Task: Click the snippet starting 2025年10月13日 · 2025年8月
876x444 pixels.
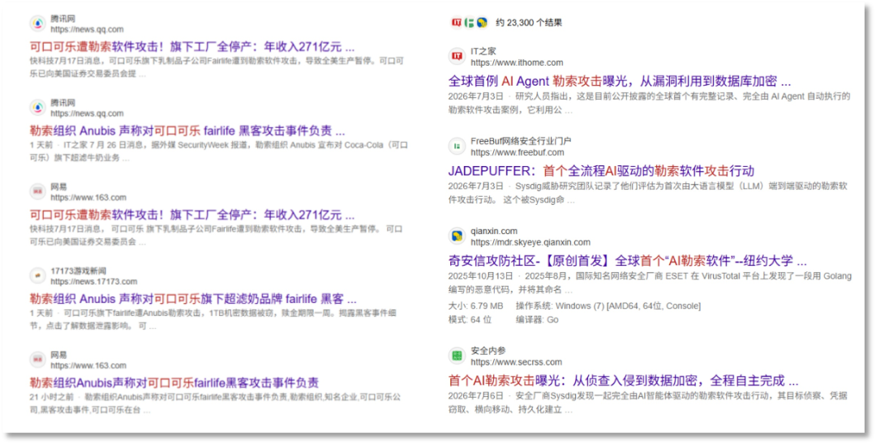Action: pos(650,283)
